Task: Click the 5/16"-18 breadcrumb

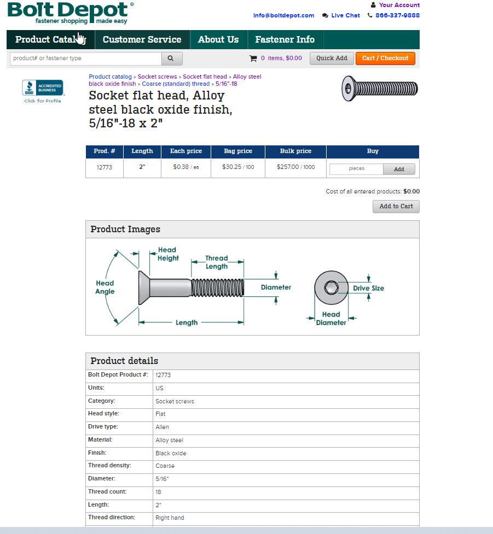Action: tap(226, 84)
